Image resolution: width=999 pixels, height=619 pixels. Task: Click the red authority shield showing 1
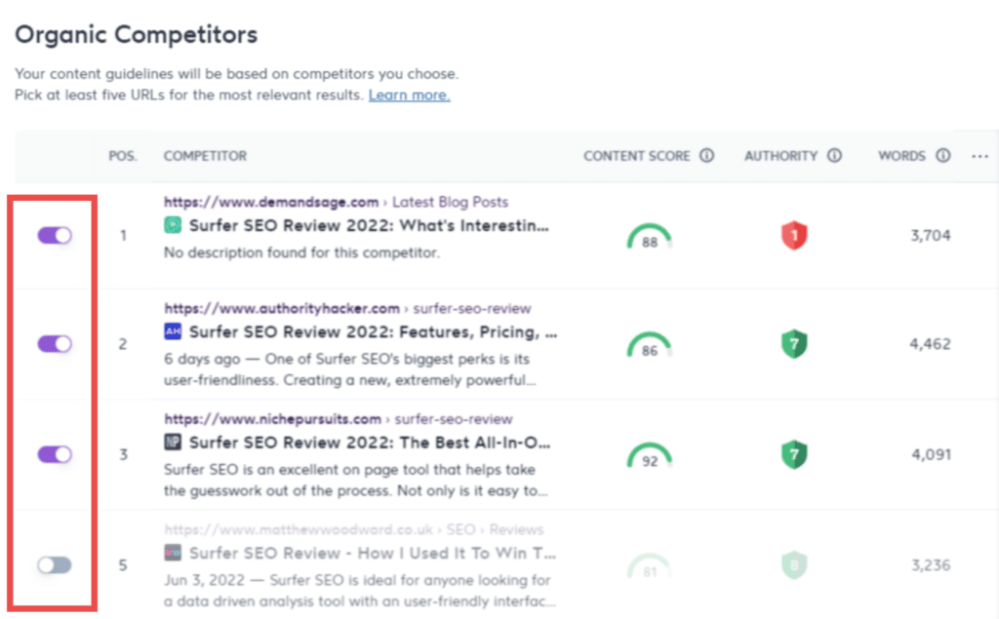(x=794, y=236)
